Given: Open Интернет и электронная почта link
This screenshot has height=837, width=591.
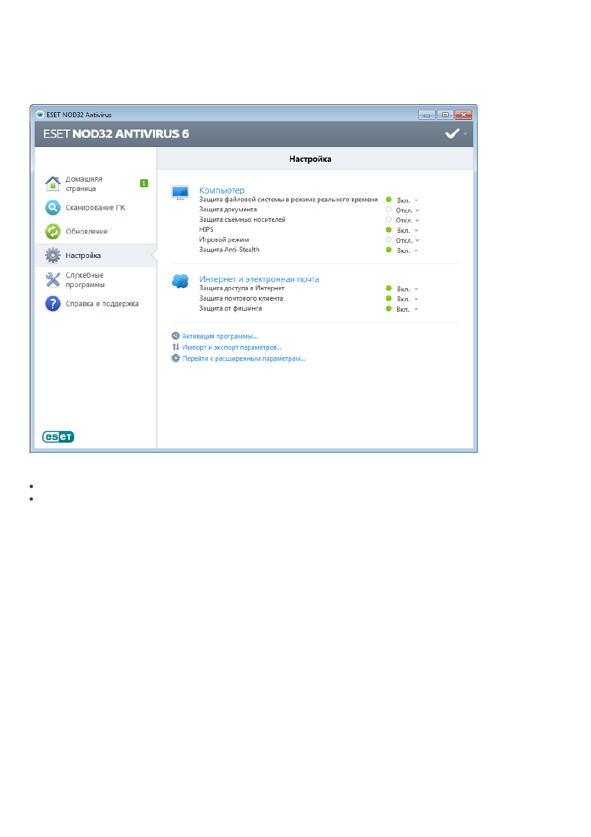Looking at the screenshot, I should [259, 279].
